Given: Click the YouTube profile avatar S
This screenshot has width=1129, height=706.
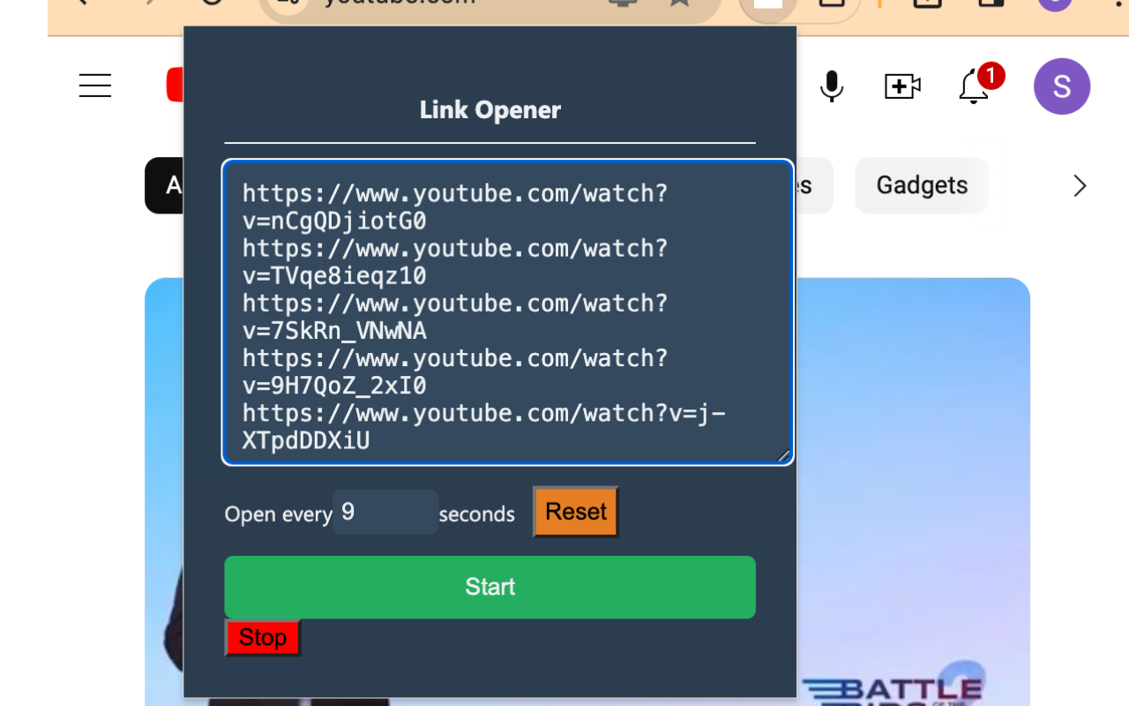Looking at the screenshot, I should click(1061, 86).
